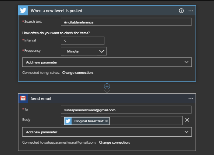Viewport: 214px width, 155px height.
Task: Open info for the tweet trigger
Action: (181, 11)
